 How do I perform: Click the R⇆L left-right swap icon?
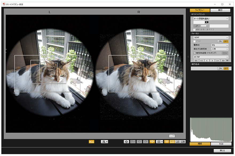[x=92, y=142]
